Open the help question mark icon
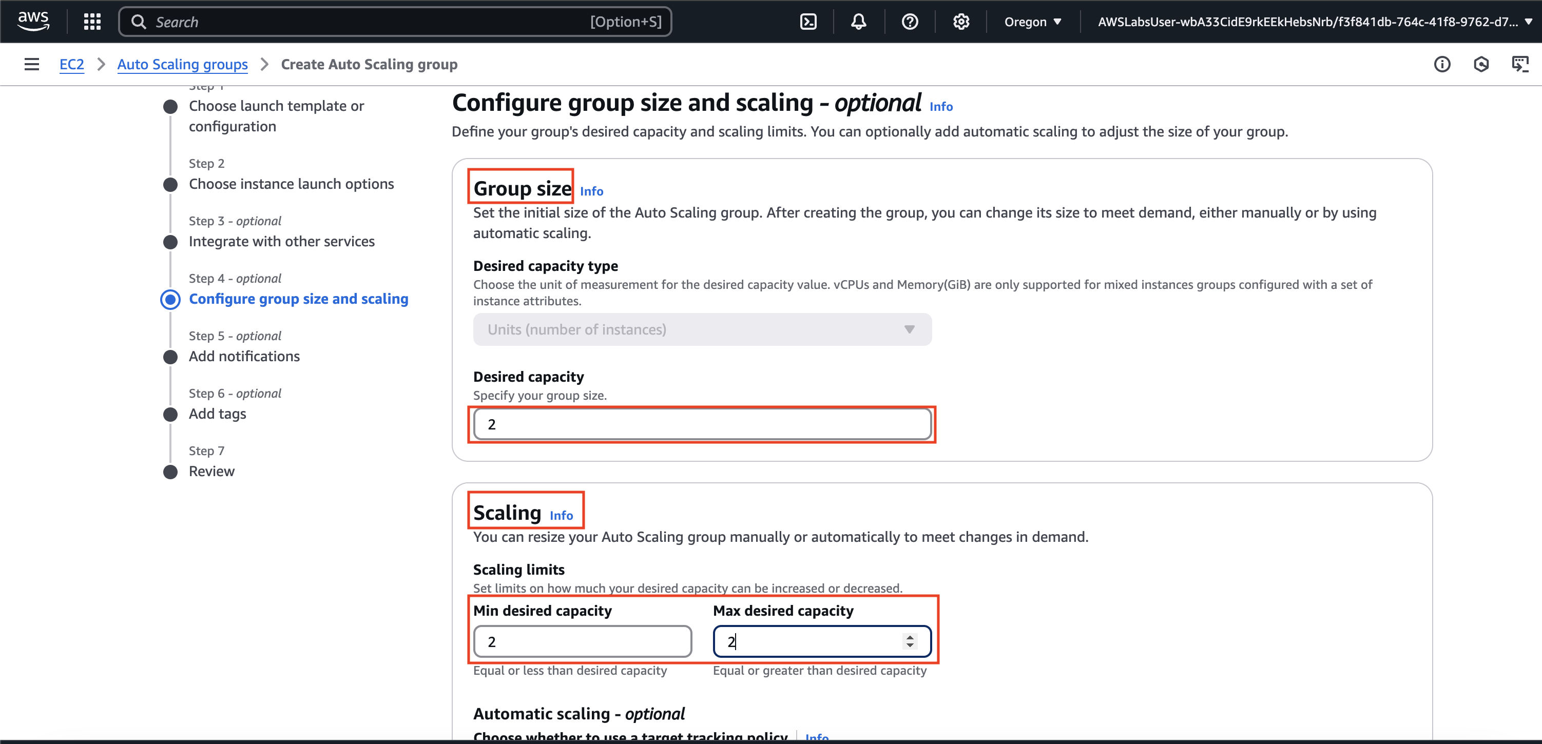Viewport: 1542px width, 744px height. tap(909, 22)
